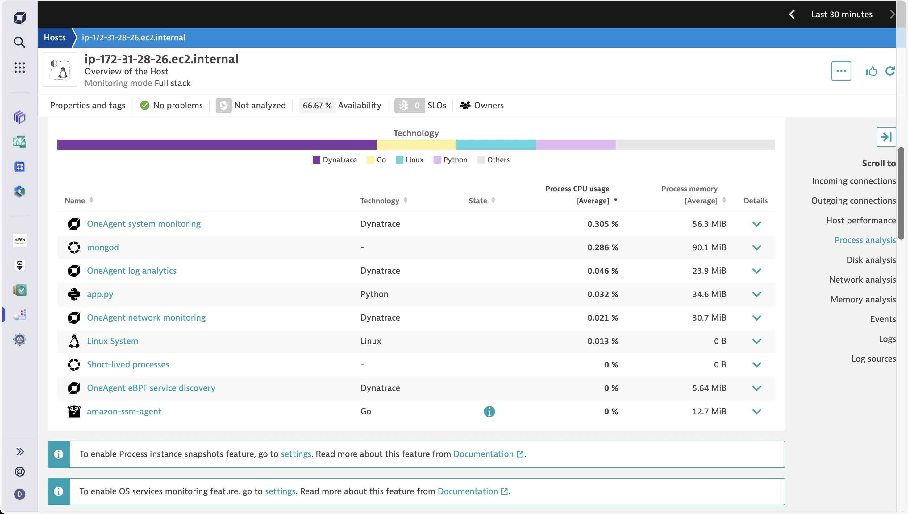Viewport: 908px width, 514px height.
Task: Refresh the host overview page
Action: (890, 71)
